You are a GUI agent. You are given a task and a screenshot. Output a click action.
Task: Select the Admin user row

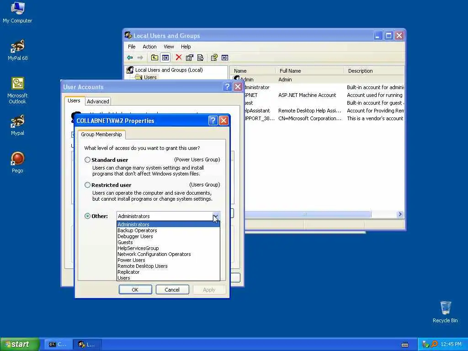tap(318, 80)
